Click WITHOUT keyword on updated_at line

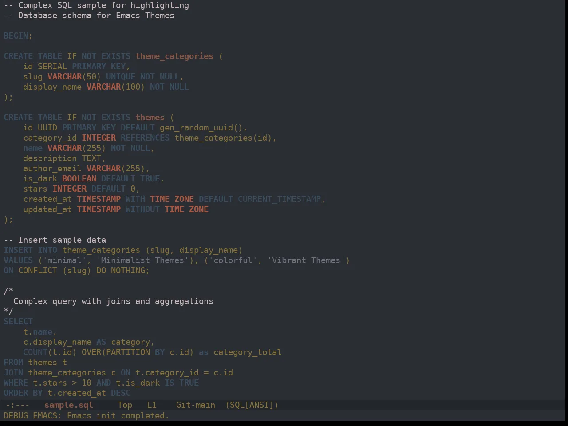coord(142,209)
